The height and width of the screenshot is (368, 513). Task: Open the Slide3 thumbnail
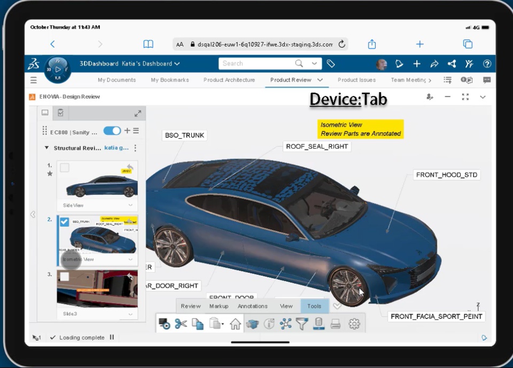click(97, 289)
